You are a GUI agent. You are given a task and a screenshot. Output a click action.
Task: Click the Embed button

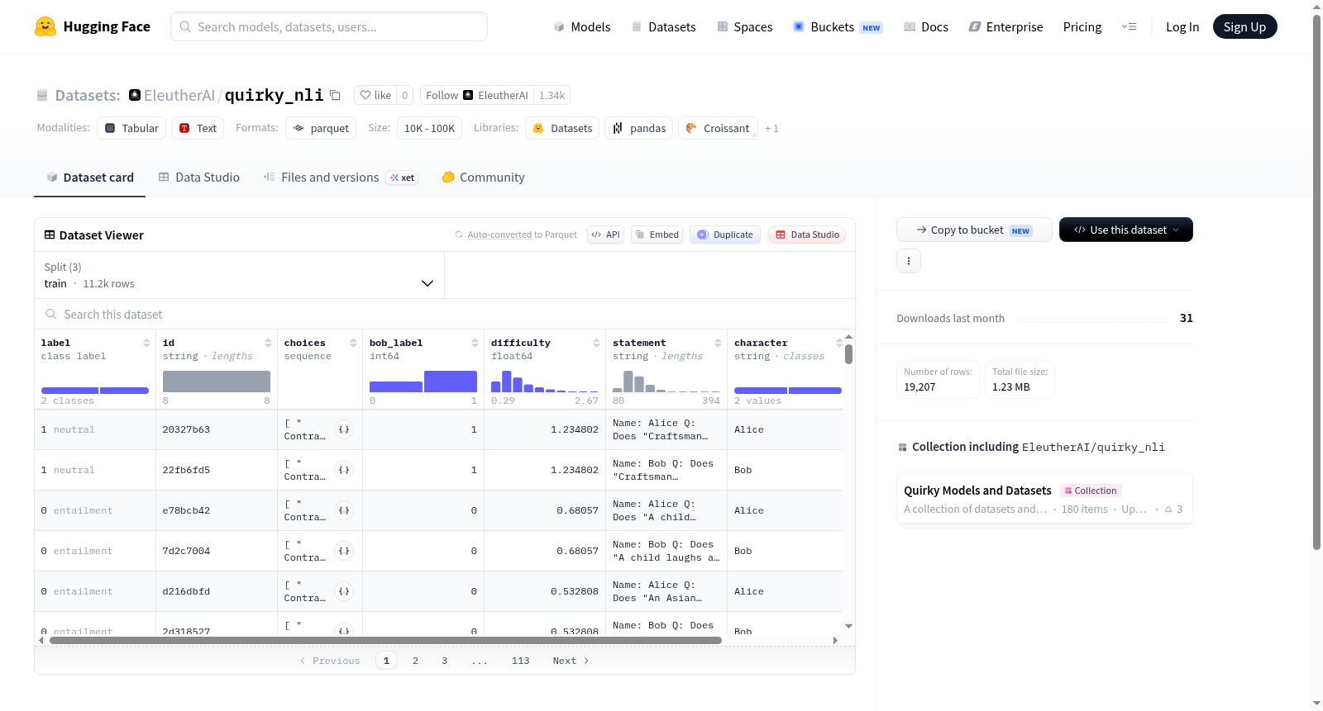point(657,235)
